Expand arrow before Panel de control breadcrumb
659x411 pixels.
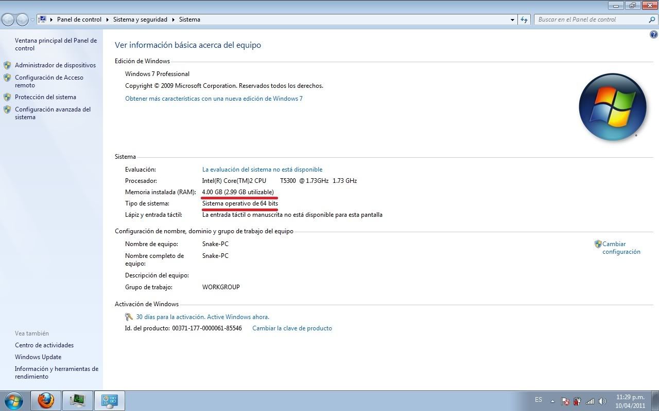point(51,20)
